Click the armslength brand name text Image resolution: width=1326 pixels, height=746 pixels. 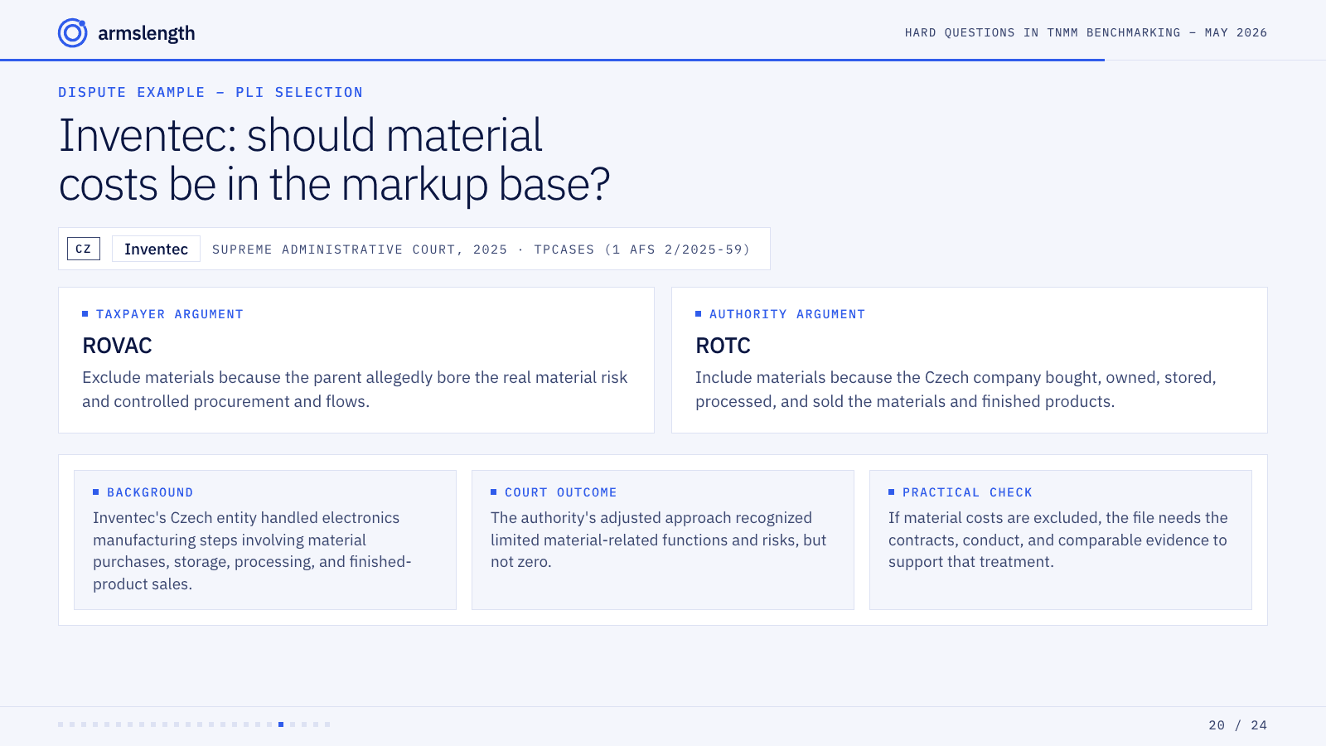pos(147,33)
